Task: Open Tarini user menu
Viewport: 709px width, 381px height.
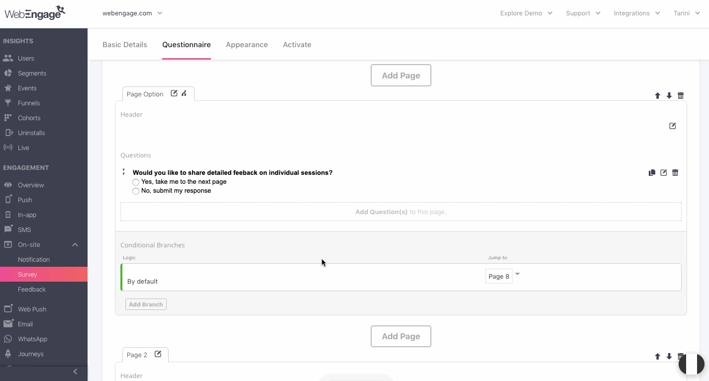Action: pyautogui.click(x=687, y=13)
